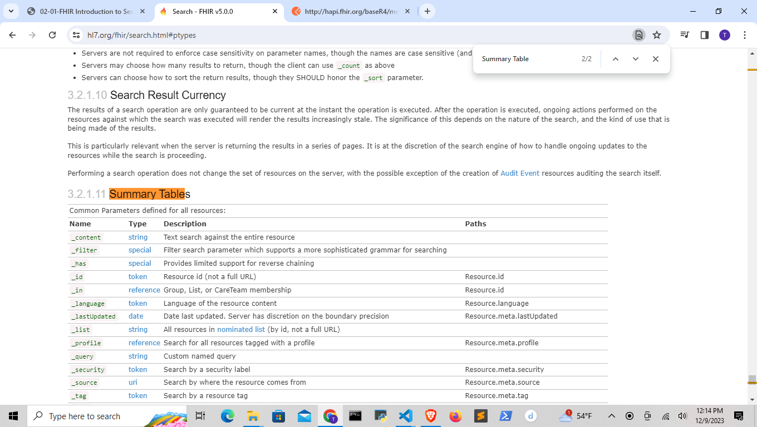The width and height of the screenshot is (757, 427).
Task: Open the Windows Start menu
Action: click(13, 416)
